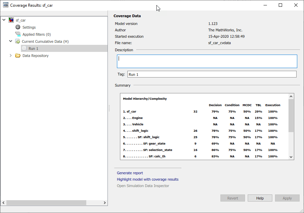Expand the Data Repository node
Viewport: 304px width, 213px height.
[x=10, y=55]
